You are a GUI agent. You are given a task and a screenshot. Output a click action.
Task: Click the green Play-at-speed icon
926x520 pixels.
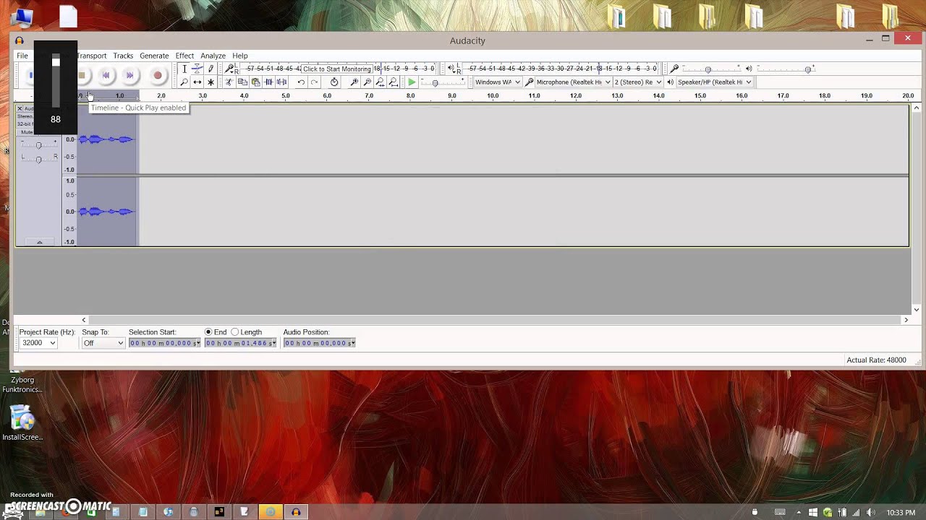[x=412, y=82]
